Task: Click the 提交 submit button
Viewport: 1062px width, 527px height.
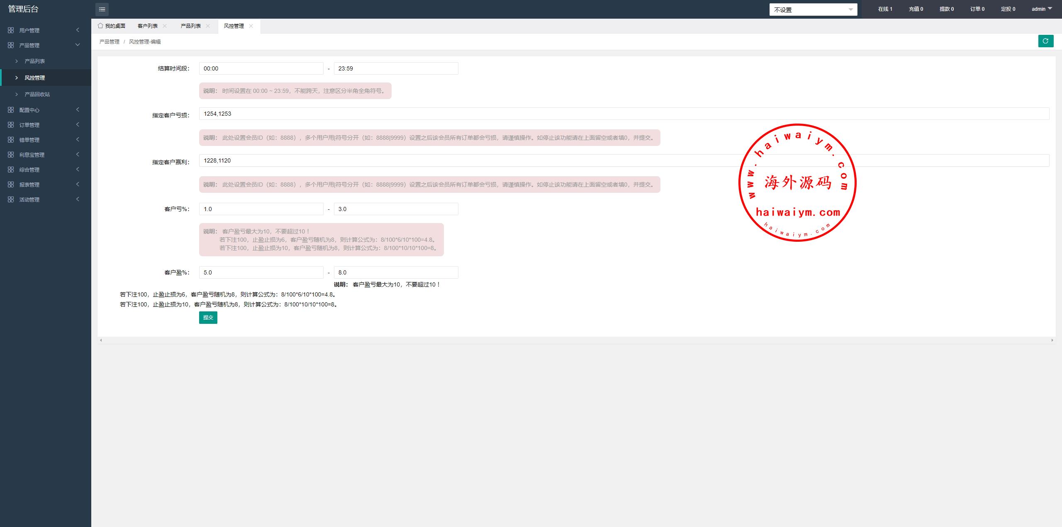Action: point(208,318)
